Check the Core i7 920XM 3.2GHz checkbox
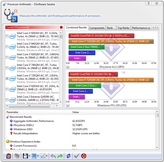Image resolution: width=164 pixels, height=162 pixels. 7,36
